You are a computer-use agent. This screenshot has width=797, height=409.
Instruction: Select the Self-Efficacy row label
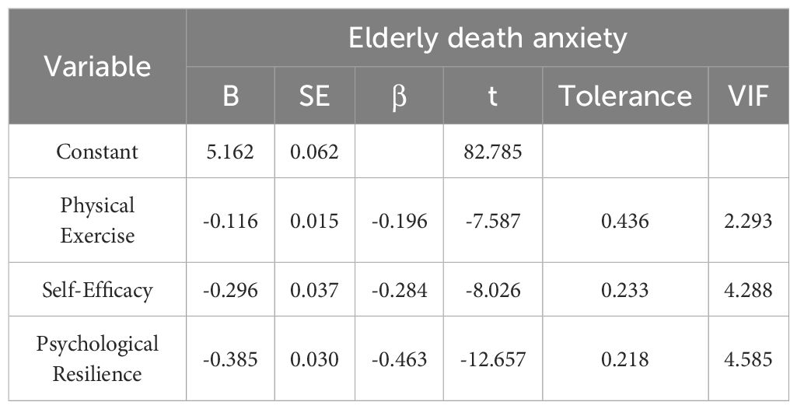click(x=97, y=290)
